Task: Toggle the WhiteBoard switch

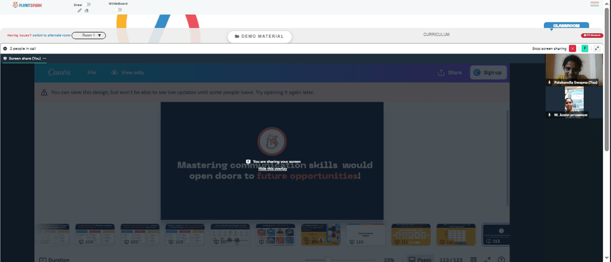Action: [119, 9]
